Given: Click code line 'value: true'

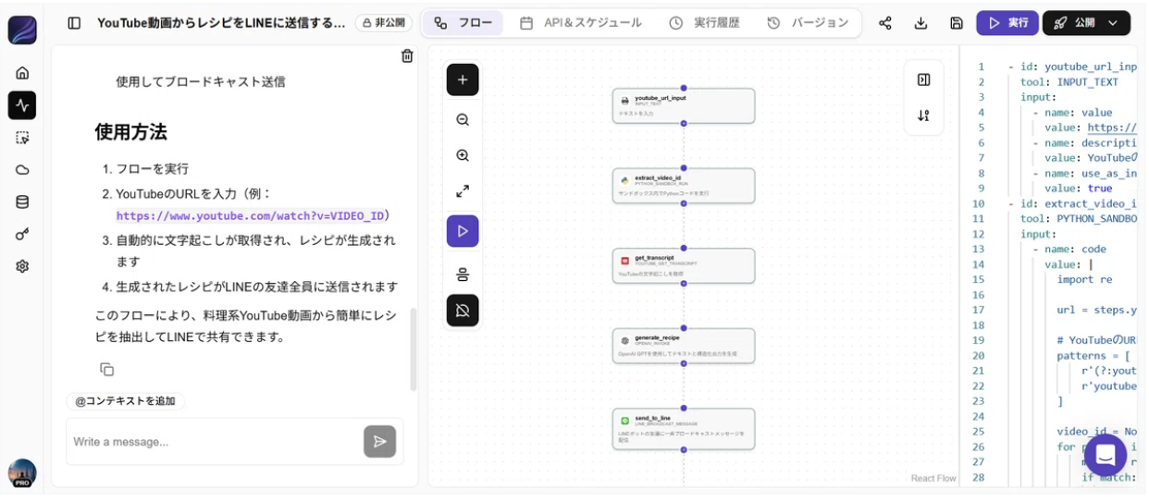Looking at the screenshot, I should click(1079, 189).
